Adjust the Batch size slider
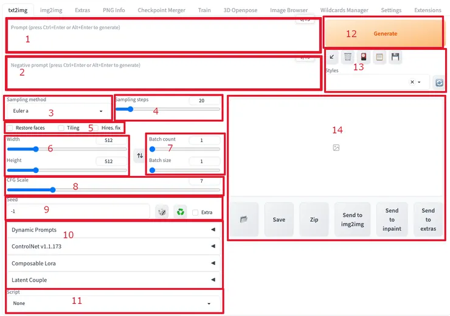Image resolution: width=450 pixels, height=316 pixels. click(x=184, y=170)
